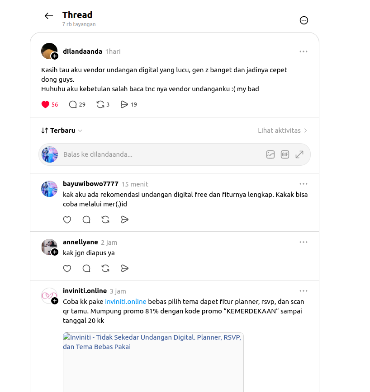Add a GIF to the reply

point(285,154)
